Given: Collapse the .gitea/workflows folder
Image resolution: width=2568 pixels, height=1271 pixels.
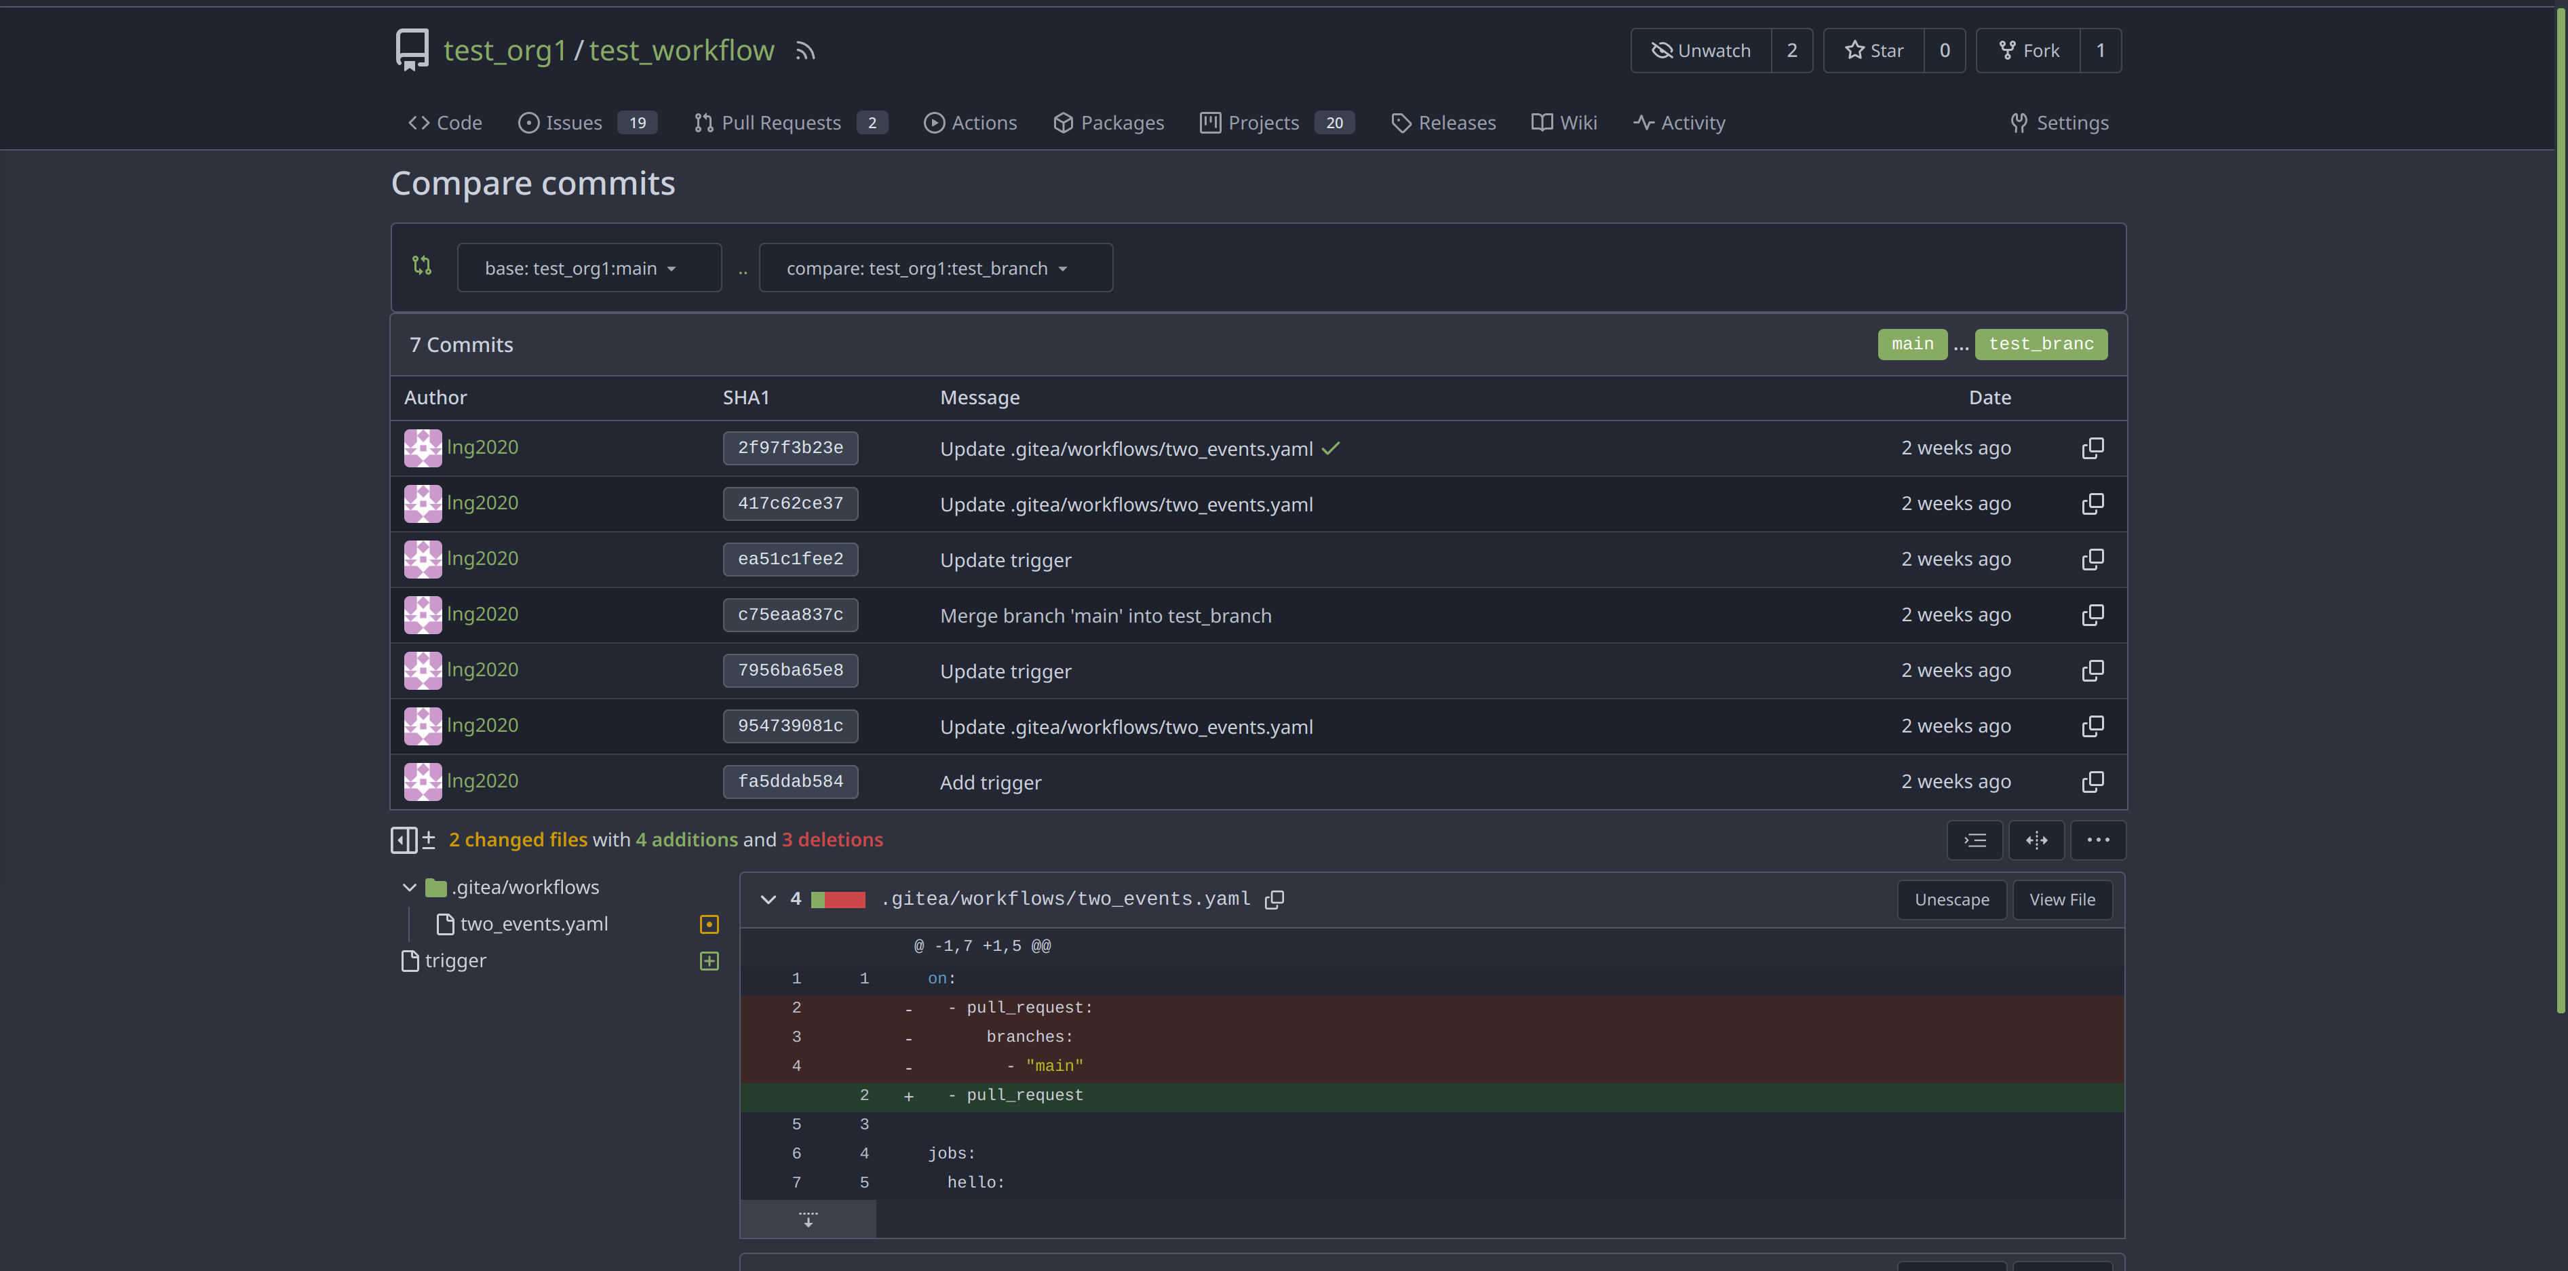Looking at the screenshot, I should [x=409, y=887].
